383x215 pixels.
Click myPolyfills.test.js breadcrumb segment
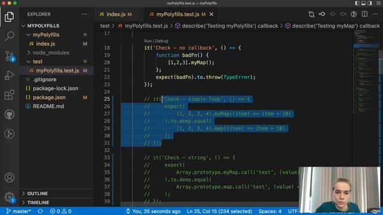(x=144, y=26)
